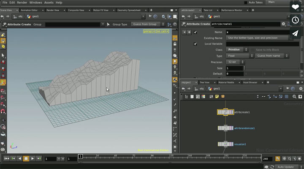Jump to first frame

click(x=7, y=159)
